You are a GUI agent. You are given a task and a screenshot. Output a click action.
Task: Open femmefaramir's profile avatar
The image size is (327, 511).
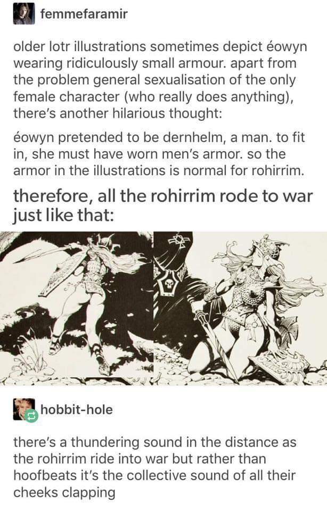click(x=24, y=14)
